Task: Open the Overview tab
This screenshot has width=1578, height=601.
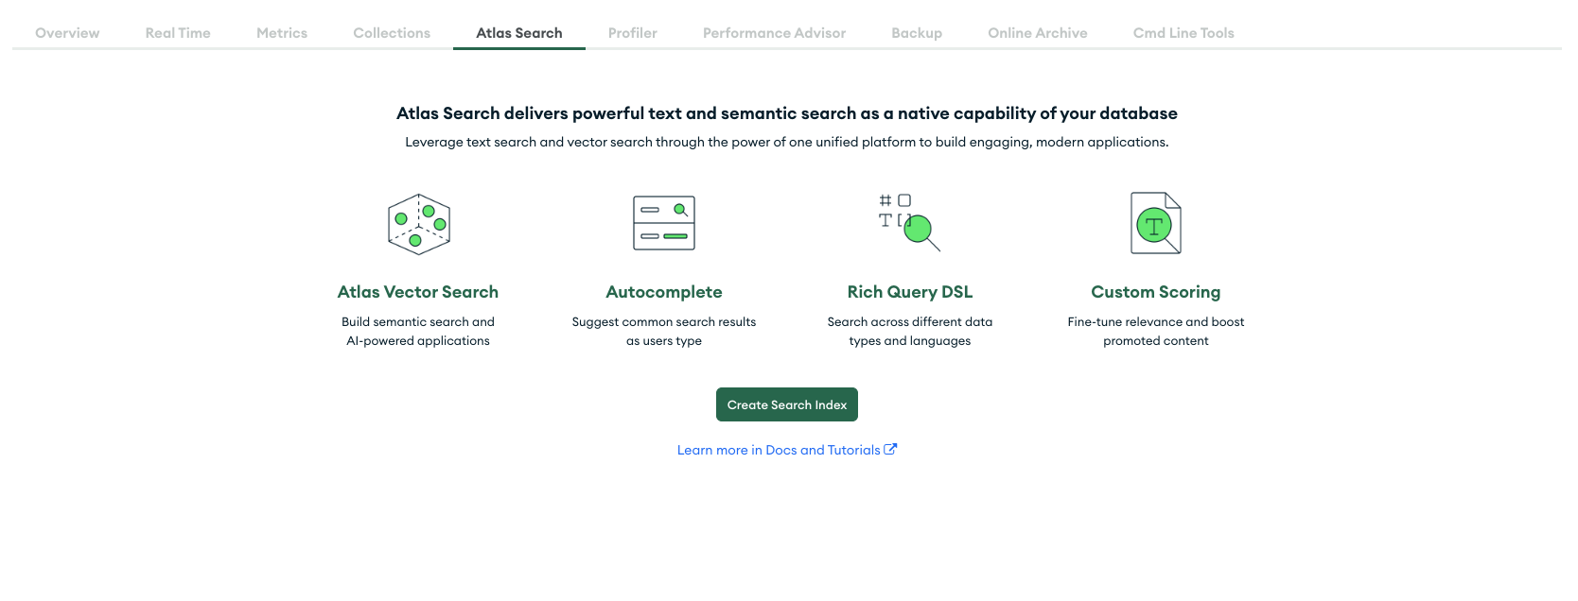Action: (x=67, y=33)
